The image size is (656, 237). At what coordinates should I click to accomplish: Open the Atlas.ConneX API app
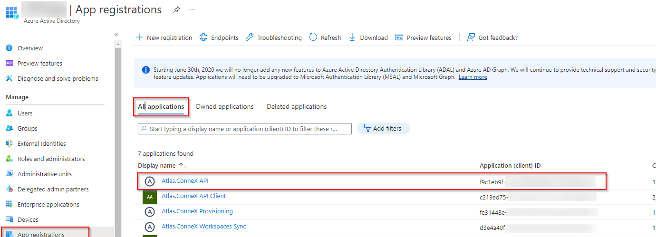point(185,181)
